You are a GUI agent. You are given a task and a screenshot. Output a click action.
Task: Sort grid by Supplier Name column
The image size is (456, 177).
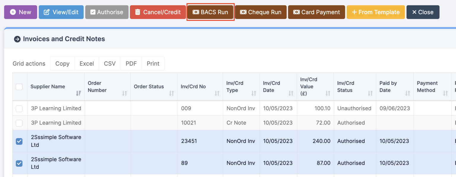tap(78, 93)
